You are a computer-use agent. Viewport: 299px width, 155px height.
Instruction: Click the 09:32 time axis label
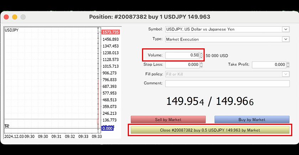[x=70, y=137]
